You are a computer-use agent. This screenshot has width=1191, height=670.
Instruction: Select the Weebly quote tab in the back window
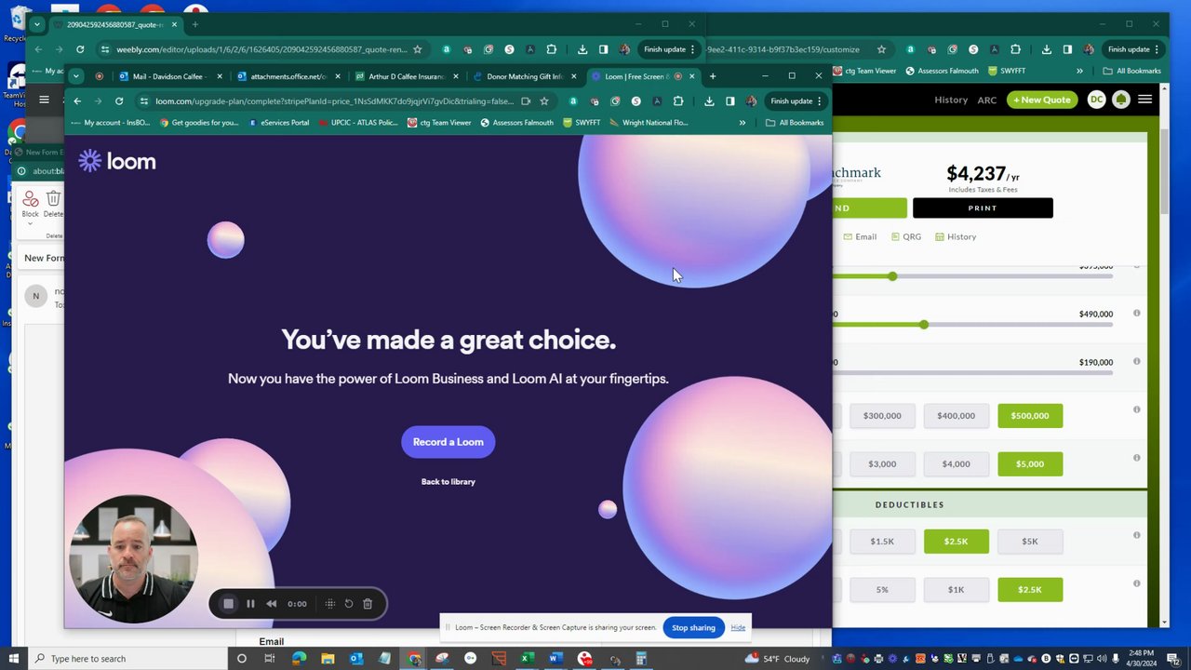(x=115, y=24)
